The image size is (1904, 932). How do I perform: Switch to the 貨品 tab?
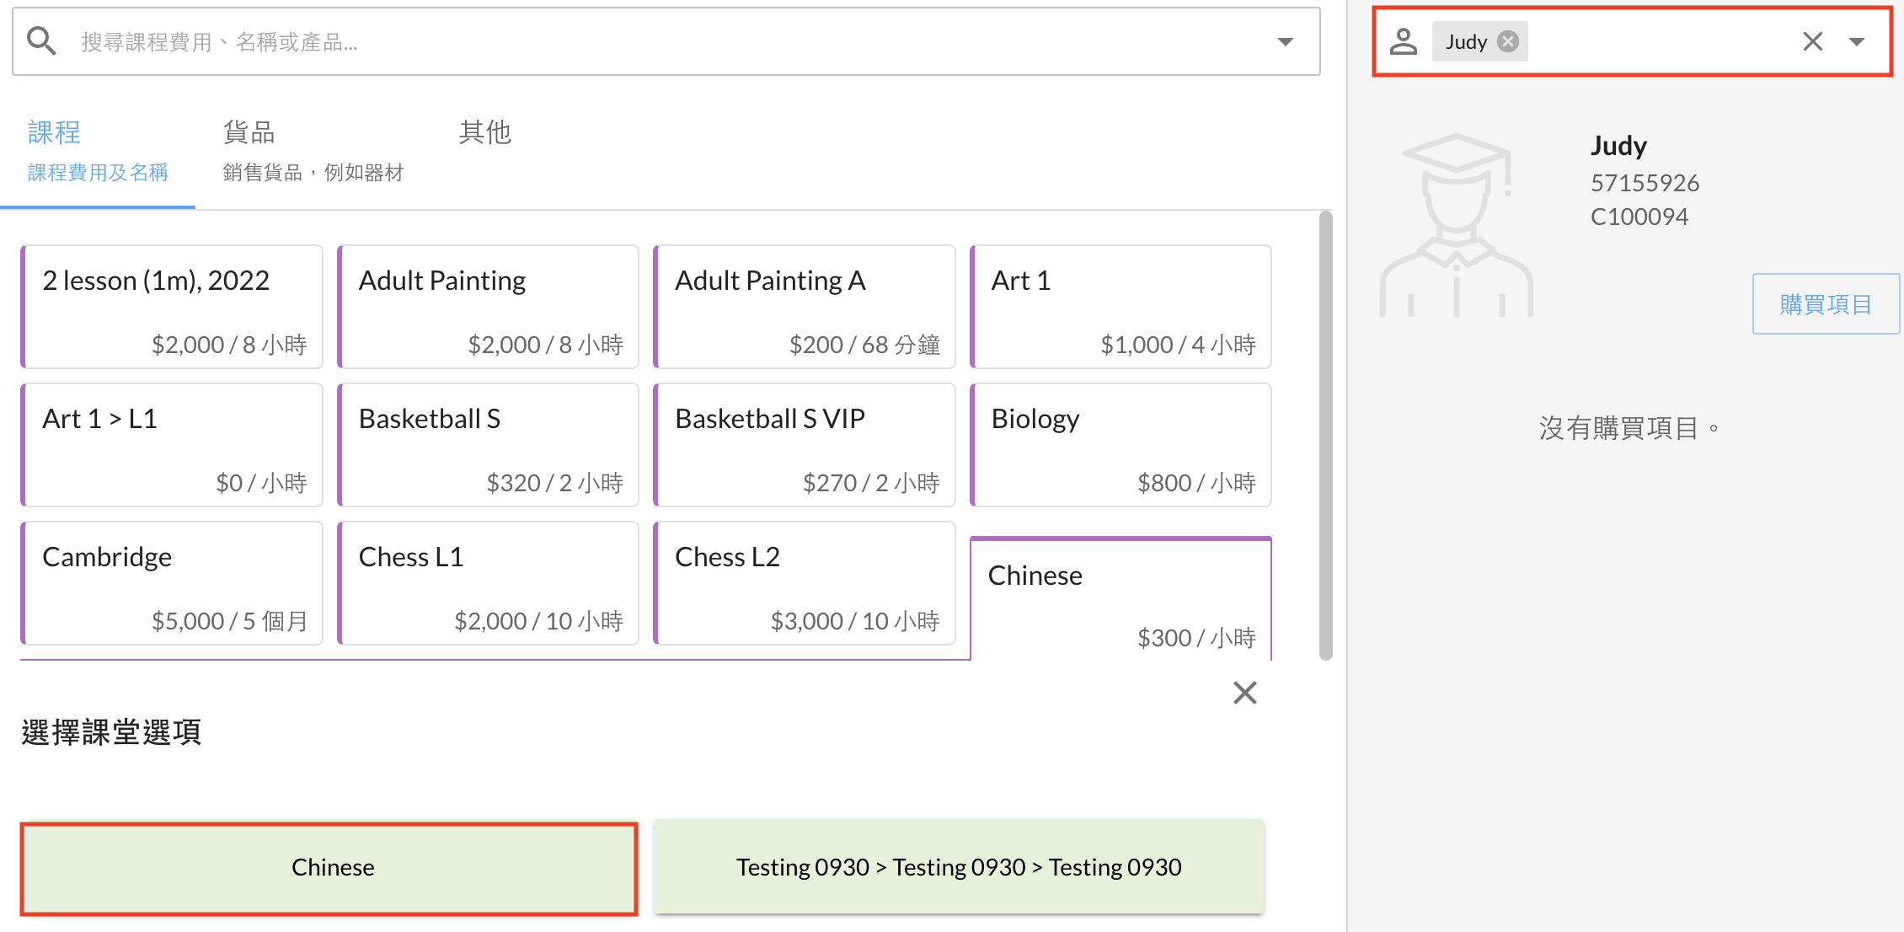313,152
